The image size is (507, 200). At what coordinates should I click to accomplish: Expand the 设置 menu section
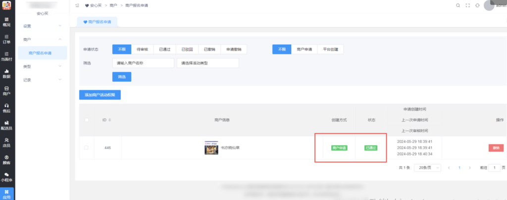[x=43, y=26]
